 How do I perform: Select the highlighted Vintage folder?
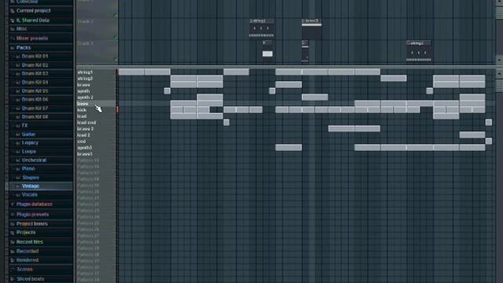coord(31,186)
